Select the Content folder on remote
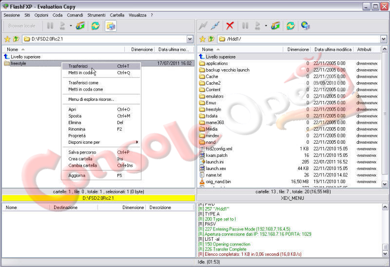This screenshot has height=267, width=390. [x=210, y=90]
